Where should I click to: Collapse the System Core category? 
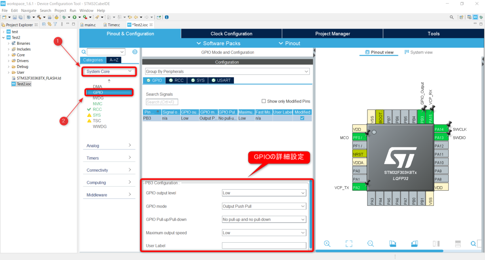(x=109, y=71)
